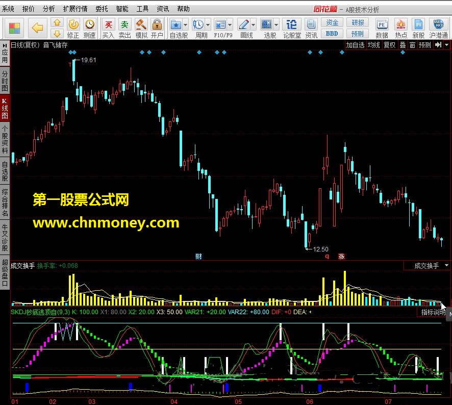
Task: Open the 自选股 favorites folder icon
Action: (176, 24)
